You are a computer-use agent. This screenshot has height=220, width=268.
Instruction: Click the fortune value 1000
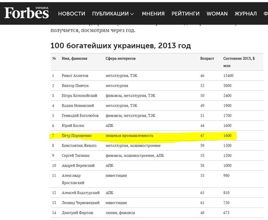click(x=227, y=165)
